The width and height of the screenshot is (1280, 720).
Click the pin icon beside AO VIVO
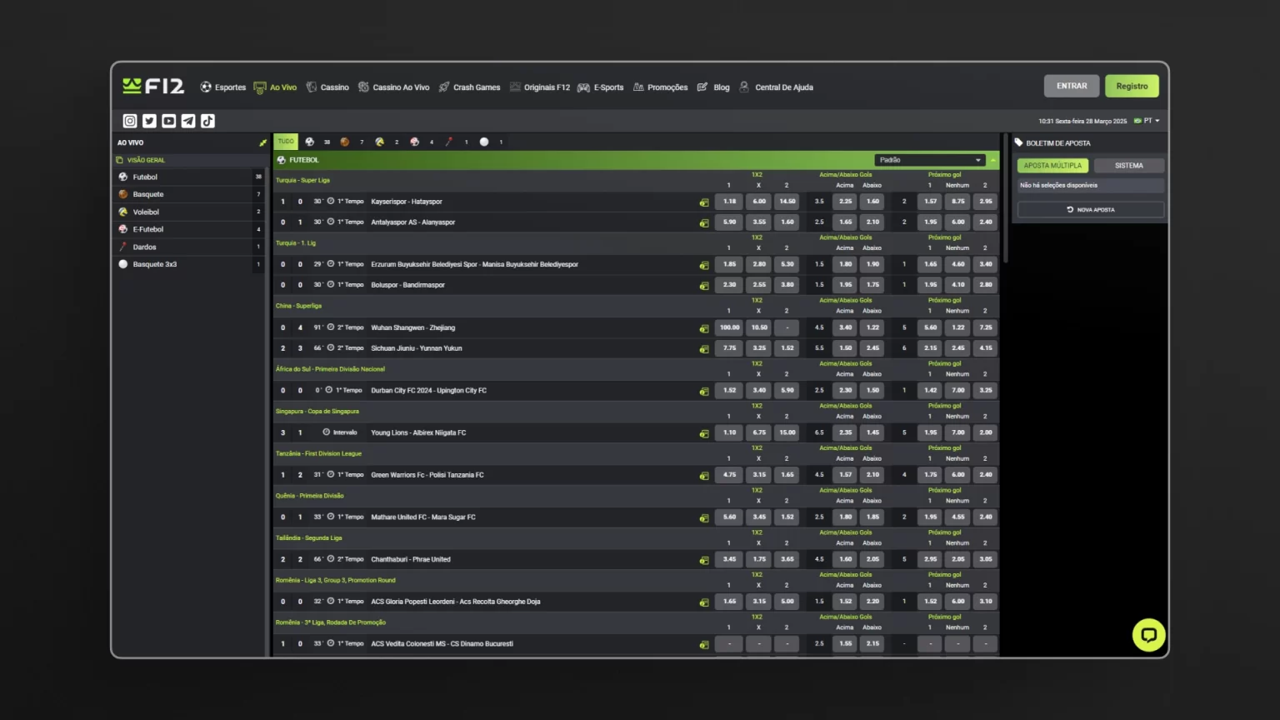262,142
